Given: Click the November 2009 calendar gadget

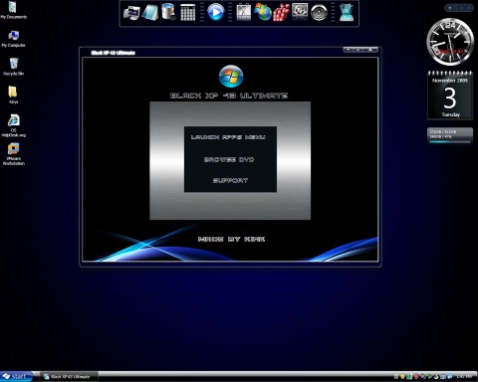Looking at the screenshot, I should pos(450,95).
